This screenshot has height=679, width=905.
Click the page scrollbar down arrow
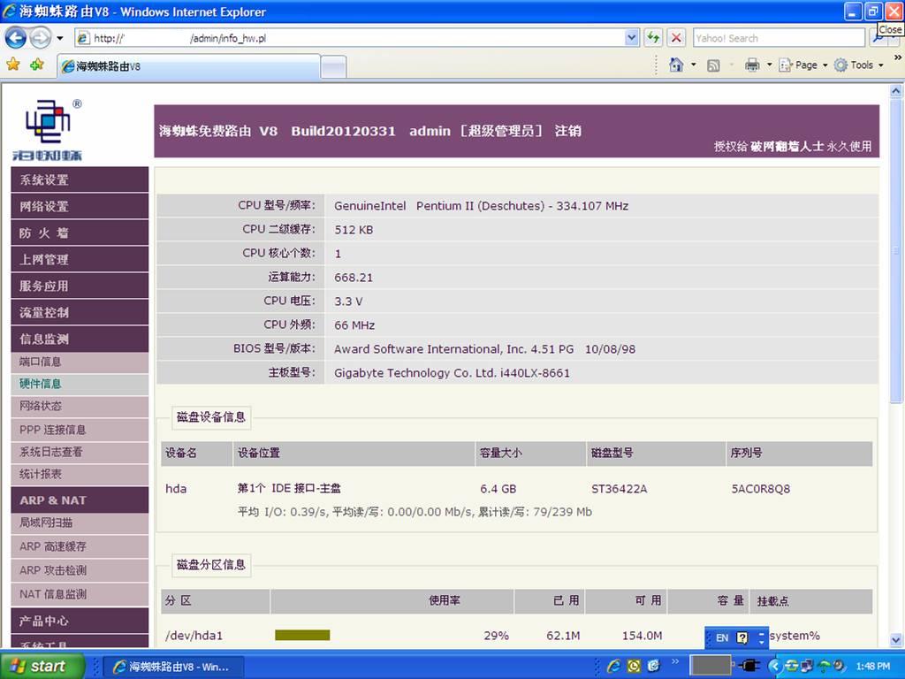(x=896, y=640)
